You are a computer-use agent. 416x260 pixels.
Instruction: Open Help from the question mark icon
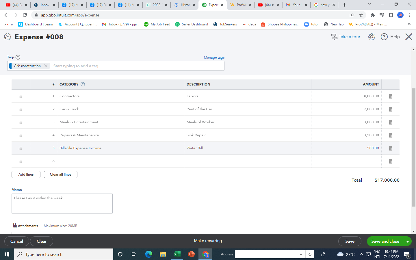point(384,37)
